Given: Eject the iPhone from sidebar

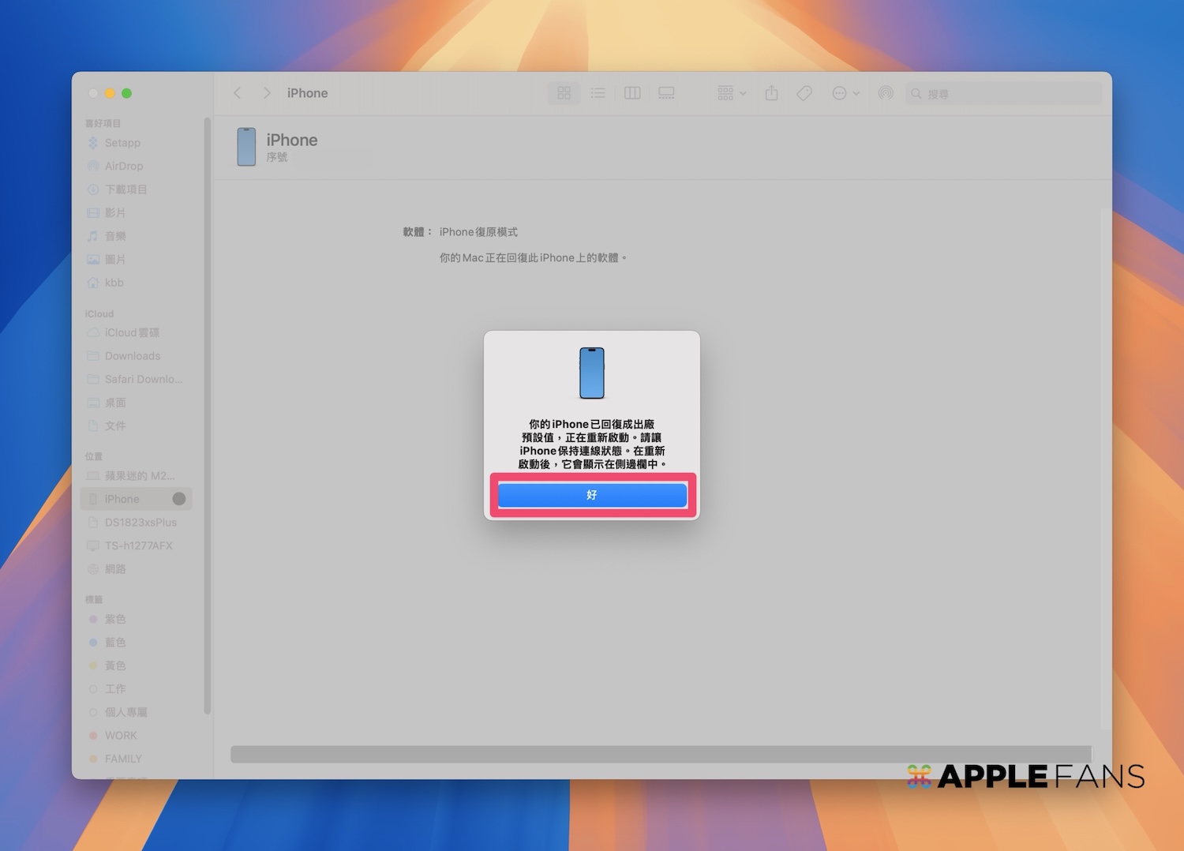Looking at the screenshot, I should [x=179, y=499].
